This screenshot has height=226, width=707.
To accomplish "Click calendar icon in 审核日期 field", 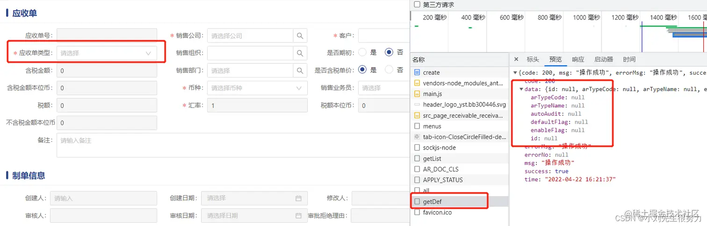I will (x=298, y=216).
